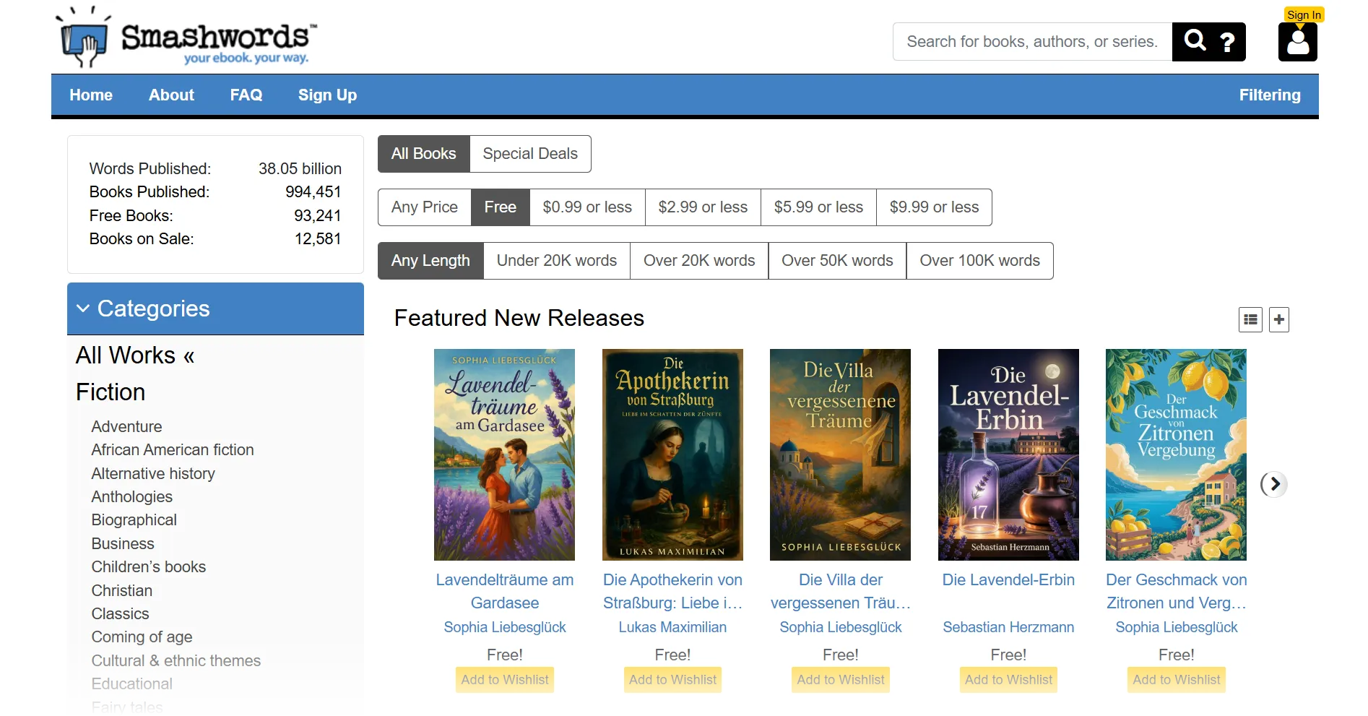Collapse the Categories panel chevron
This screenshot has width=1368, height=716.
click(83, 308)
